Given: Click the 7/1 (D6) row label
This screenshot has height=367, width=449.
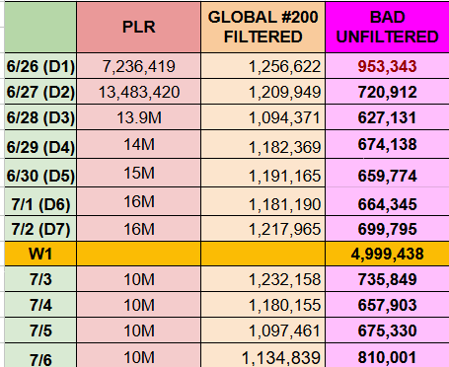Looking at the screenshot, I should click(40, 201).
